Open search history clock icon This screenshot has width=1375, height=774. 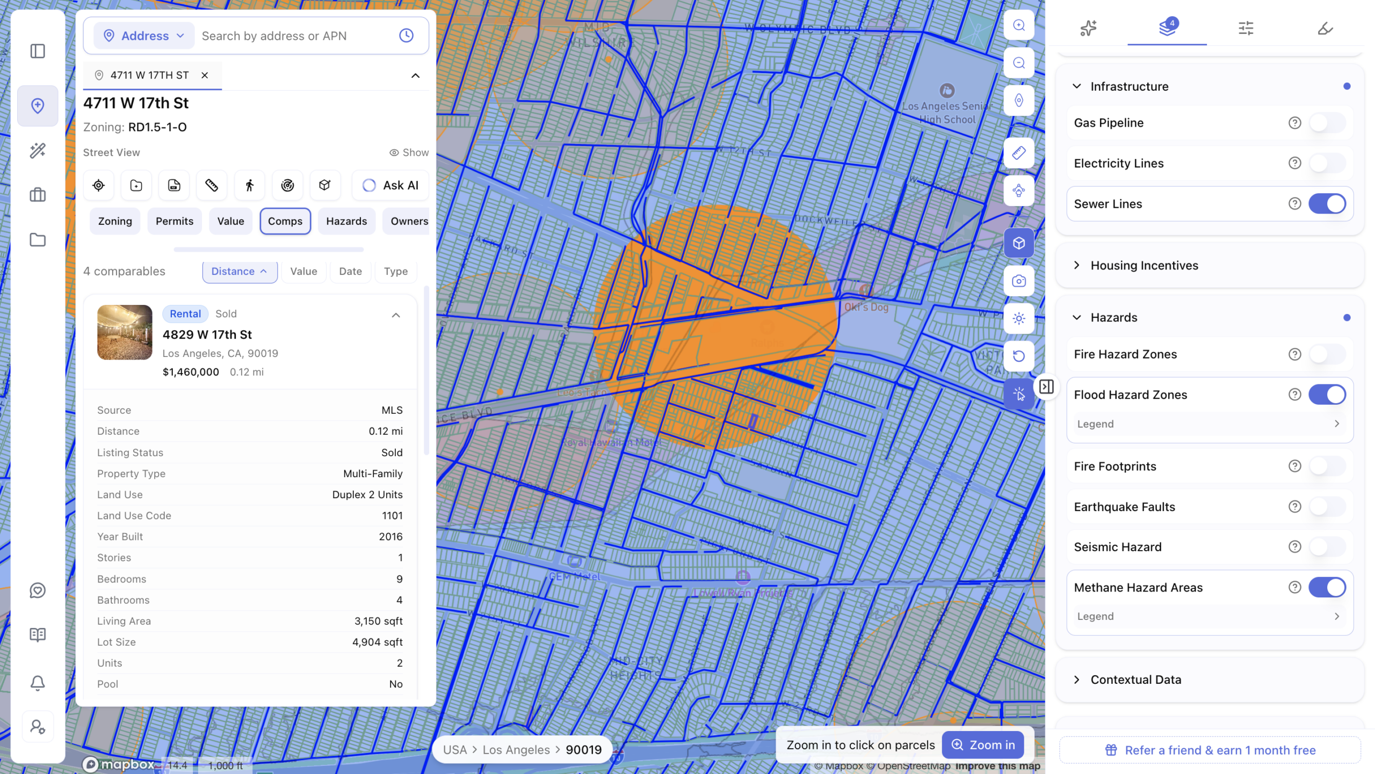click(406, 35)
